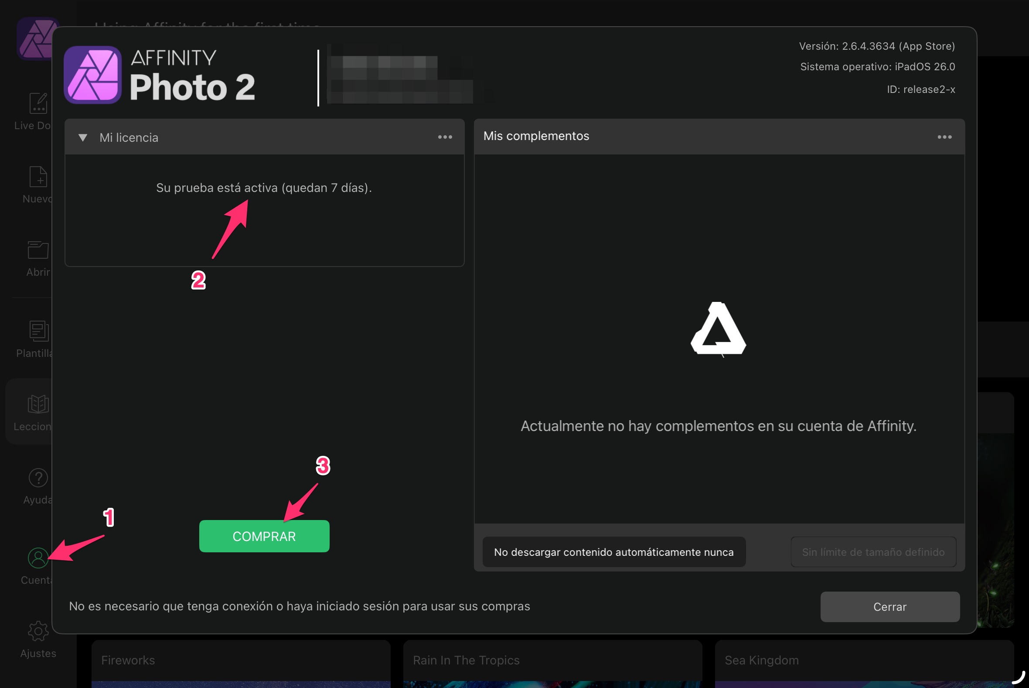Click the white Affinity triangle logo
Image resolution: width=1029 pixels, height=688 pixels.
coord(718,329)
